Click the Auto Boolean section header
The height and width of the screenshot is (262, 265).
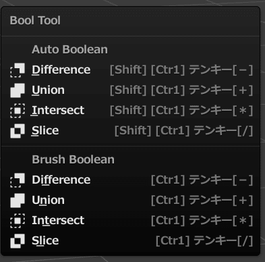pyautogui.click(x=69, y=49)
